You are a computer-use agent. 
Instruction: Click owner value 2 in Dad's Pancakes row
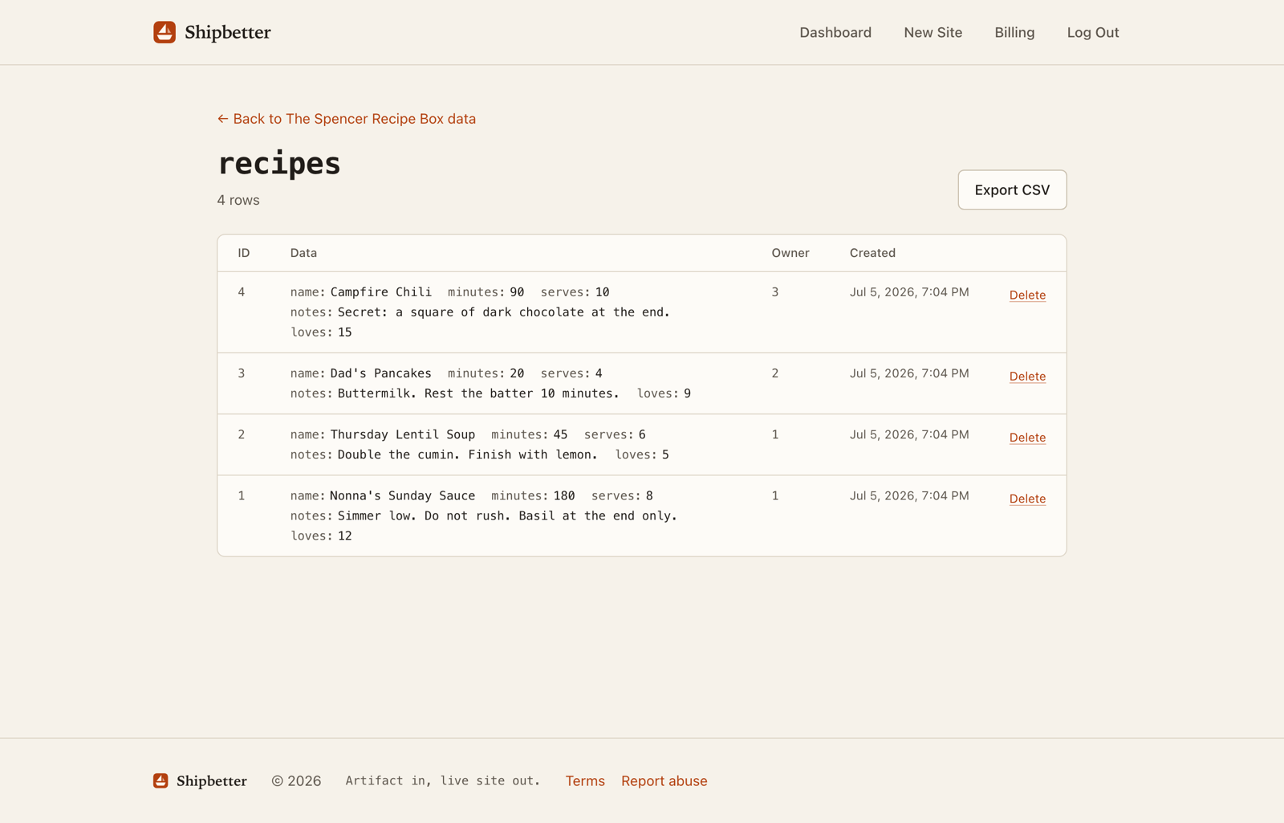click(x=775, y=373)
